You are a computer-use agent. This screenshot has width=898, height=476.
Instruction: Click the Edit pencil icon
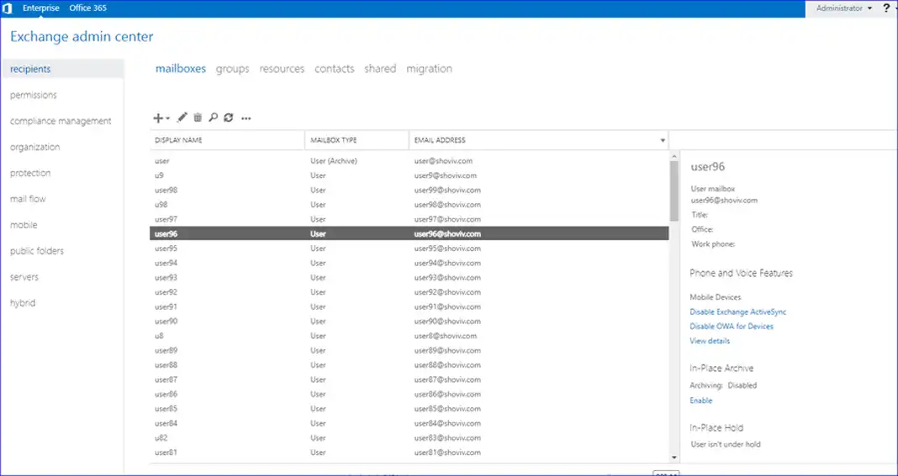coord(182,118)
